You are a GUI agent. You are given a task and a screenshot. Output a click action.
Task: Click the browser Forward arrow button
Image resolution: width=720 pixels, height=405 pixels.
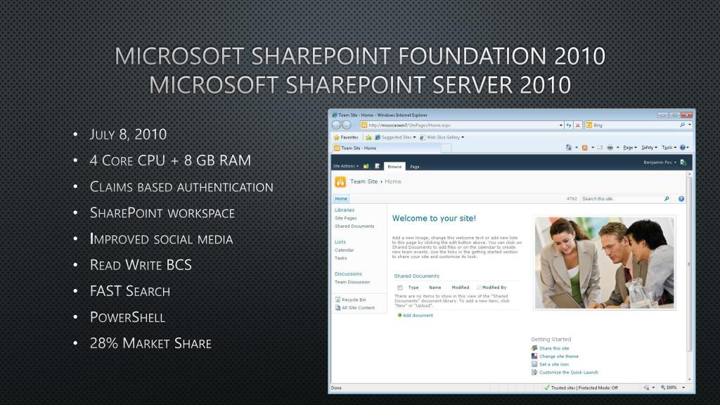pos(347,125)
